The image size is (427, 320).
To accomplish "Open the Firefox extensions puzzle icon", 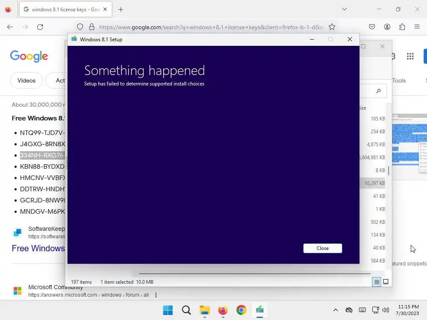I will (x=402, y=27).
